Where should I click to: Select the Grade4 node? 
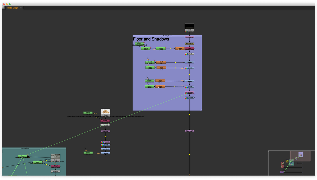(x=190, y=68)
